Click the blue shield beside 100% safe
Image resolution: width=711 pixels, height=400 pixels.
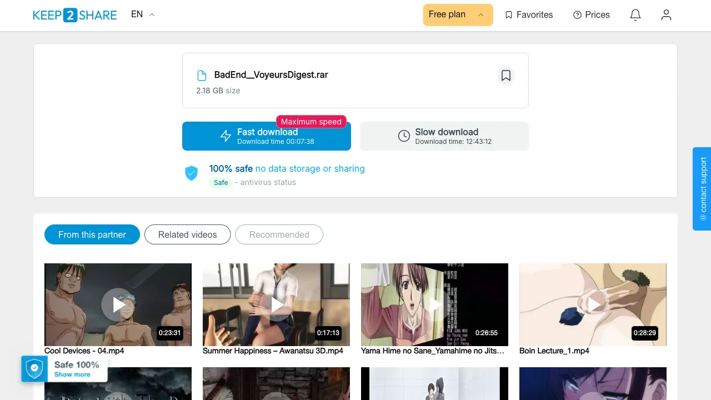pos(191,173)
